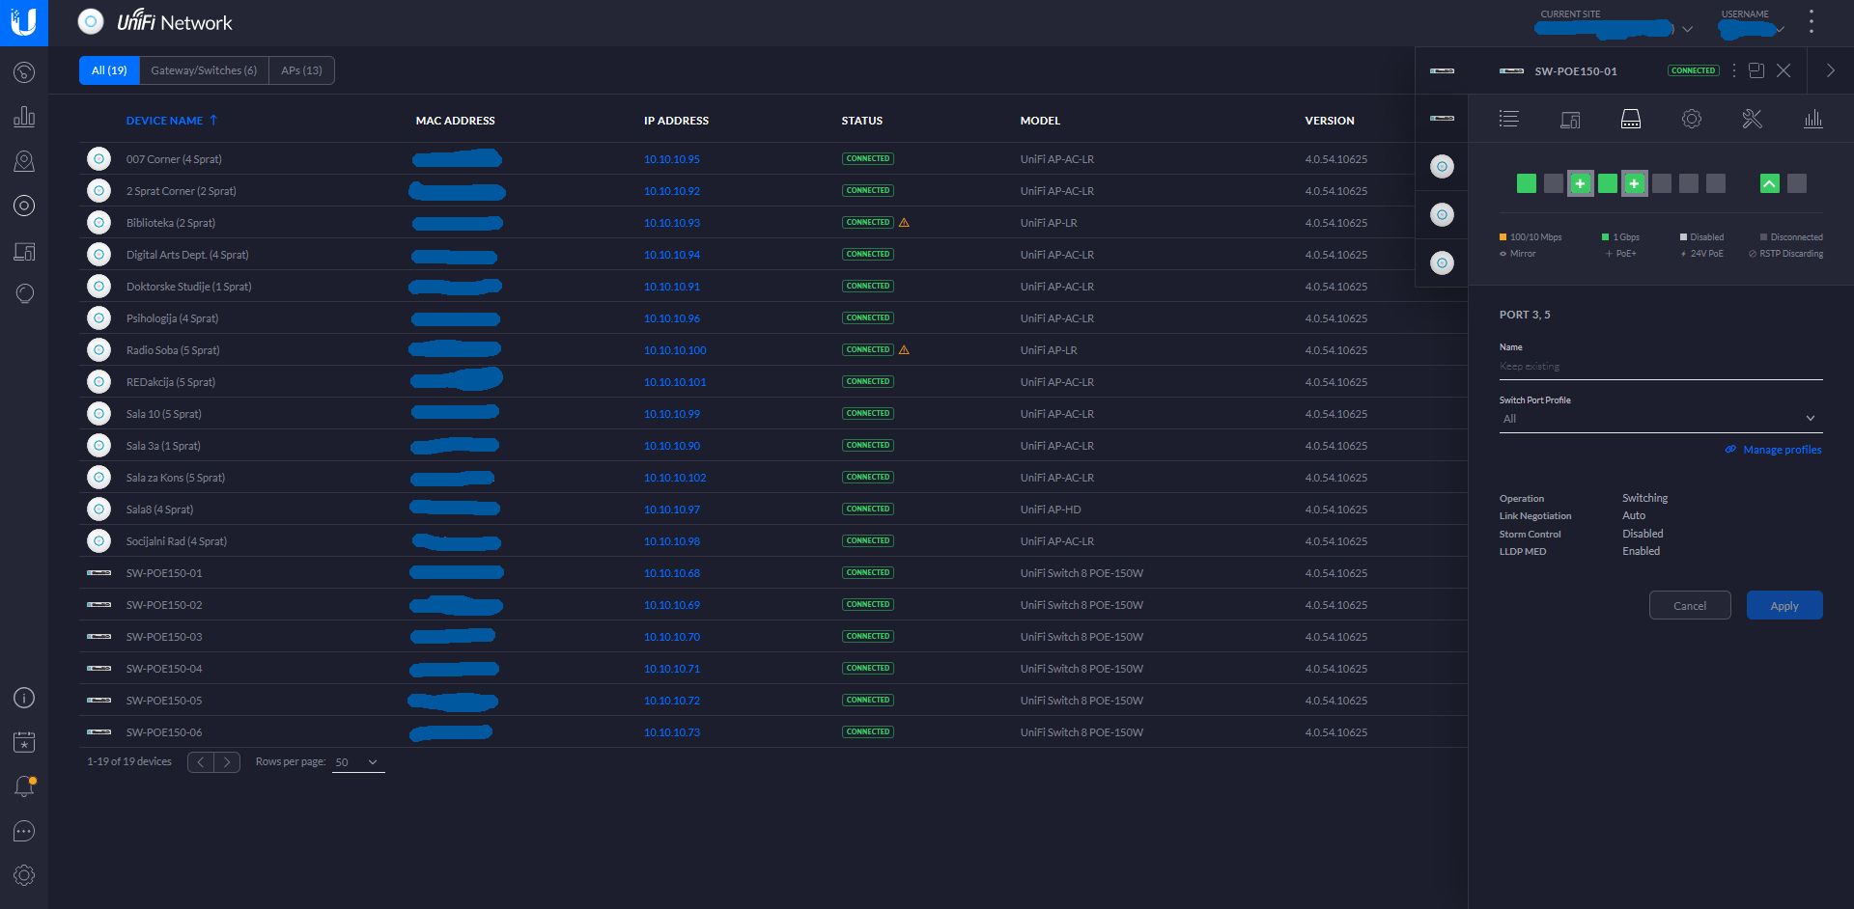
Task: Click the AP icon beside UniFi Network title
Action: (x=91, y=21)
